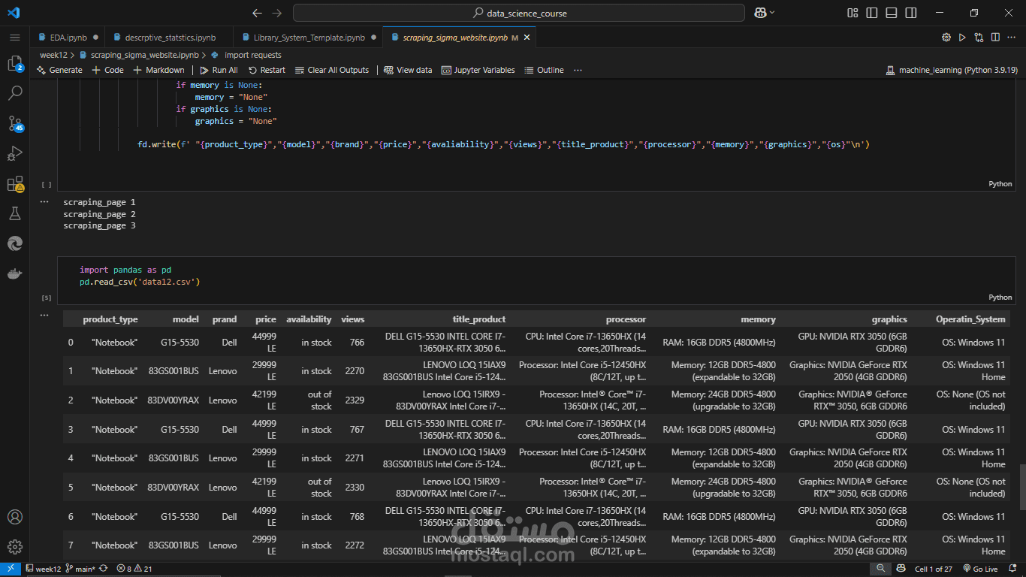This screenshot has width=1026, height=577.
Task: Switch to Library_System_Template.ipynb tab
Action: pyautogui.click(x=309, y=37)
